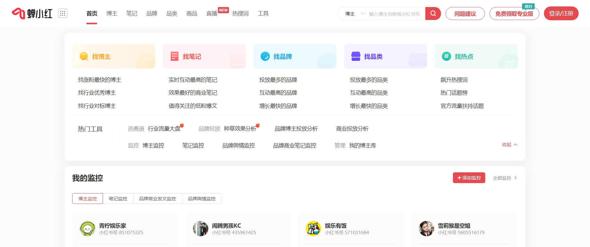Click 免费领取专业版 button
The width and height of the screenshot is (590, 247).
click(514, 14)
